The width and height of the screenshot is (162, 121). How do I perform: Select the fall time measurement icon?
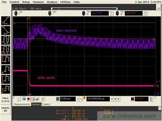tap(6, 30)
